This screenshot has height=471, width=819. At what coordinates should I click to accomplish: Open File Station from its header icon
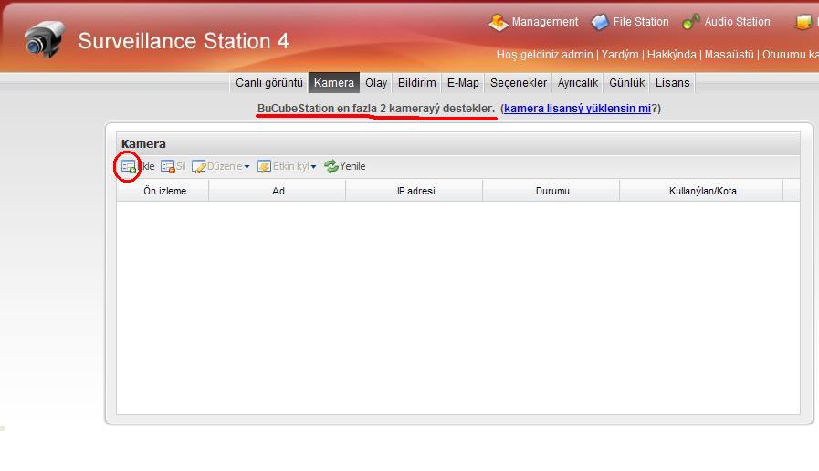tap(600, 22)
